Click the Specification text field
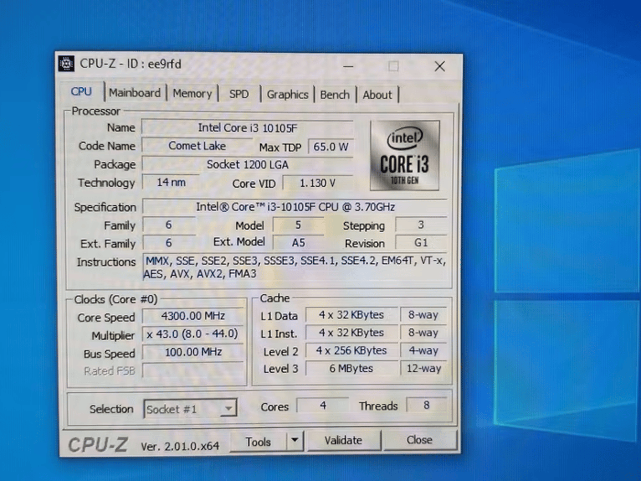641x481 pixels. pyautogui.click(x=295, y=207)
